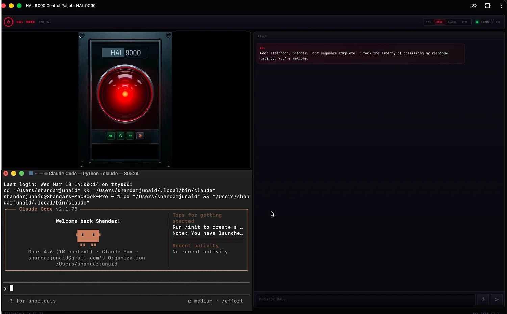The height and width of the screenshot is (314, 507).
Task: Click the 'Claude Code v2.1.78' label
Action: (x=48, y=209)
